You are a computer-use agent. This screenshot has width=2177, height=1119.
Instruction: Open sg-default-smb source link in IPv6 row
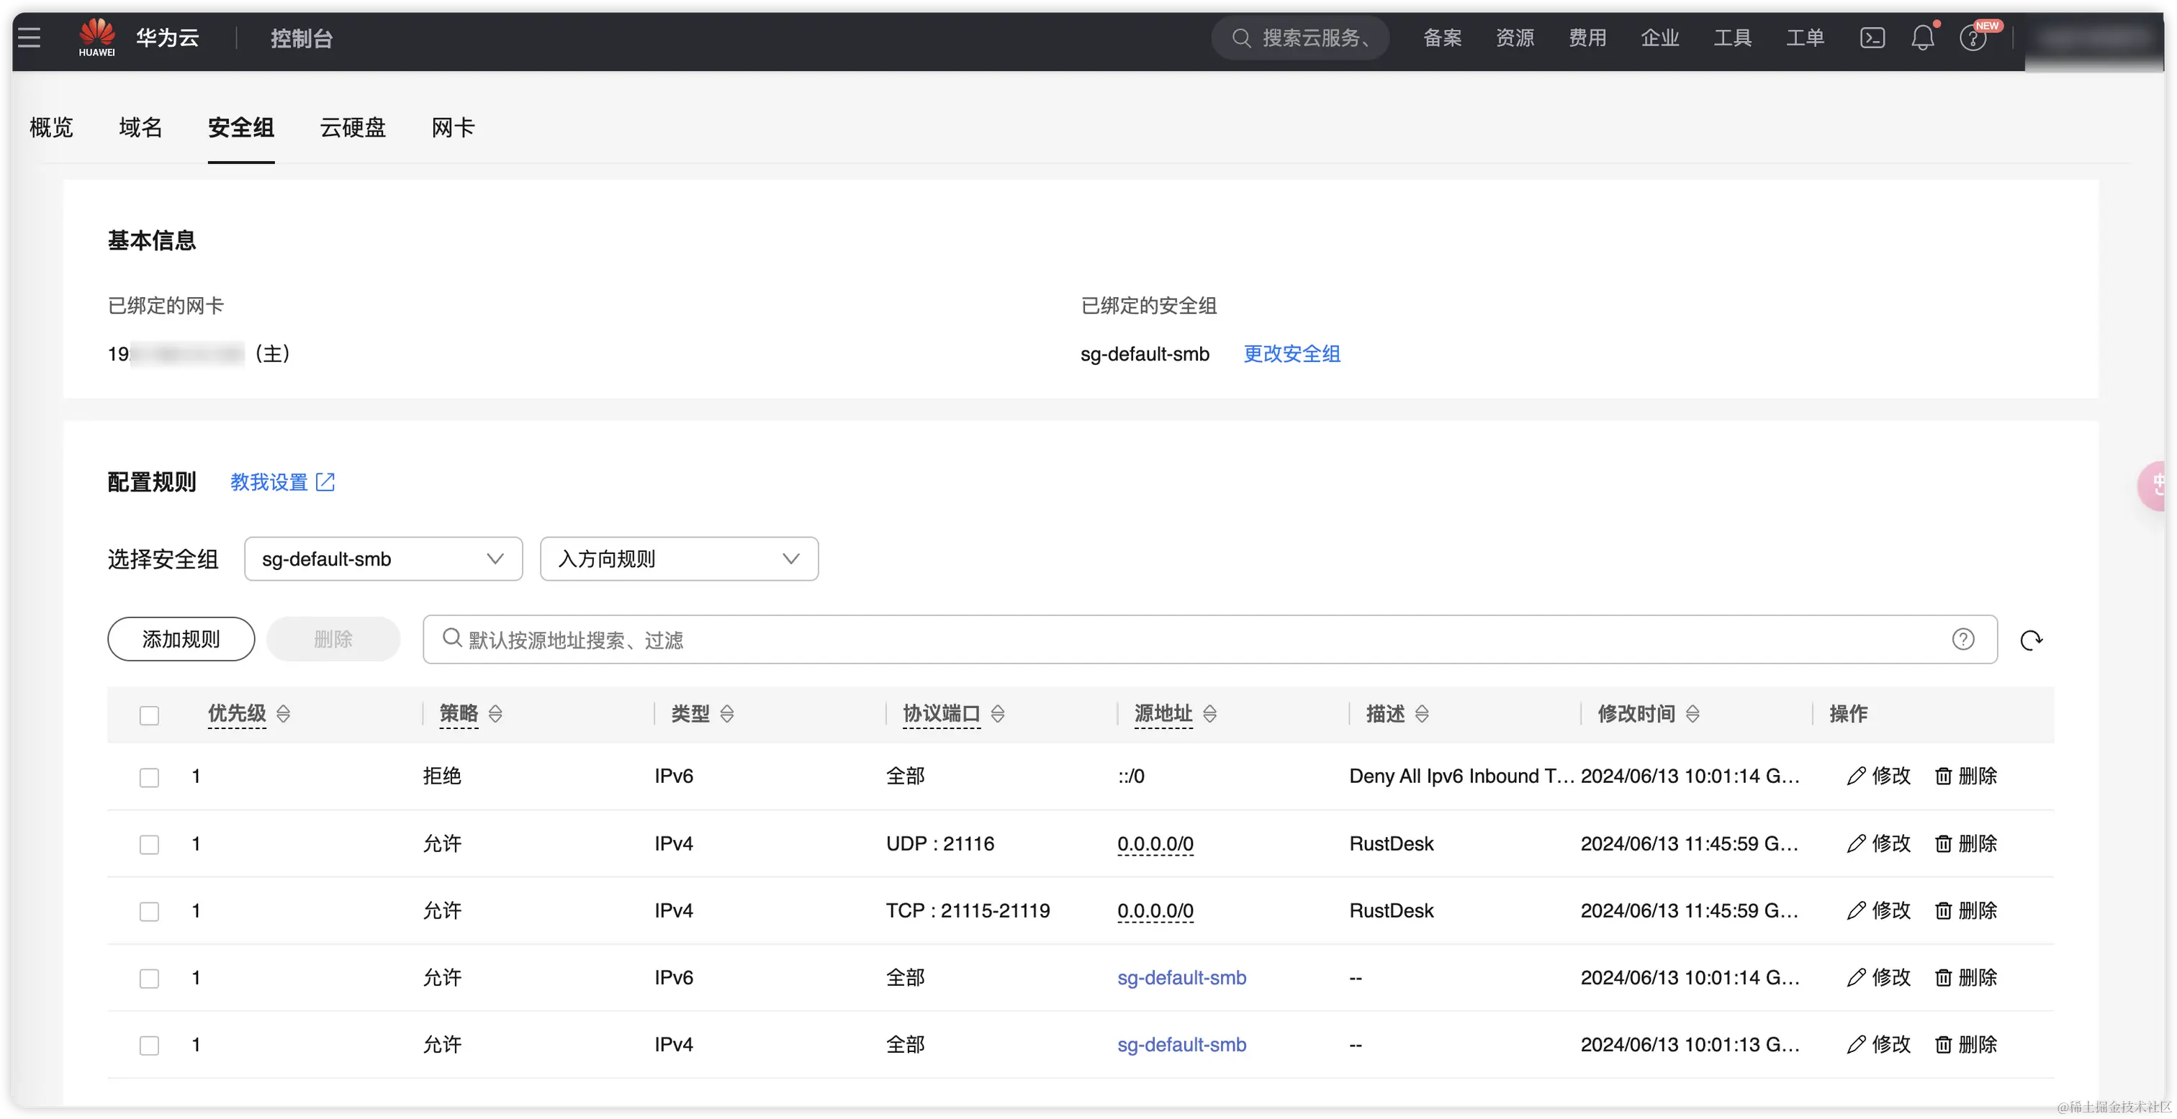click(1181, 977)
